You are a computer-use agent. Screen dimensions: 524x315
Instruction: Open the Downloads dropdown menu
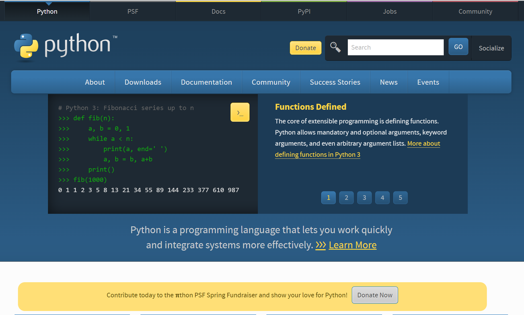143,82
